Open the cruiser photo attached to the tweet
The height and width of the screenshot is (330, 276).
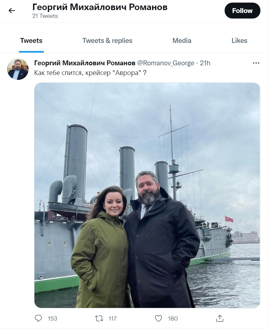(x=147, y=195)
